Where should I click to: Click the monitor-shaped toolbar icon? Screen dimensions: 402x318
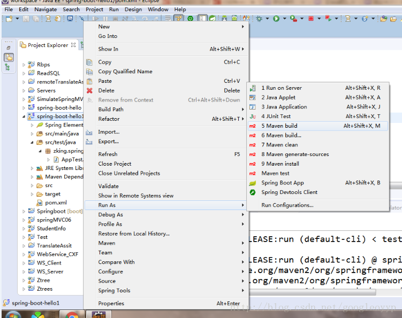(70, 19)
